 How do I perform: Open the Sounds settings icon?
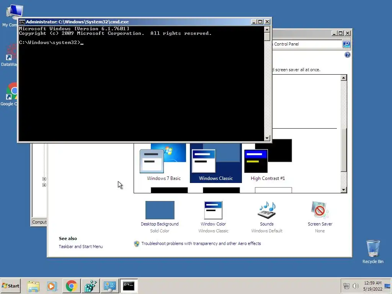click(x=267, y=210)
